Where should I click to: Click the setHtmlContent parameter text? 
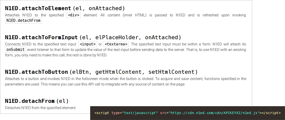(x=172, y=72)
